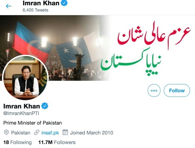Click the @ImranKhanPTI handle

point(21,113)
